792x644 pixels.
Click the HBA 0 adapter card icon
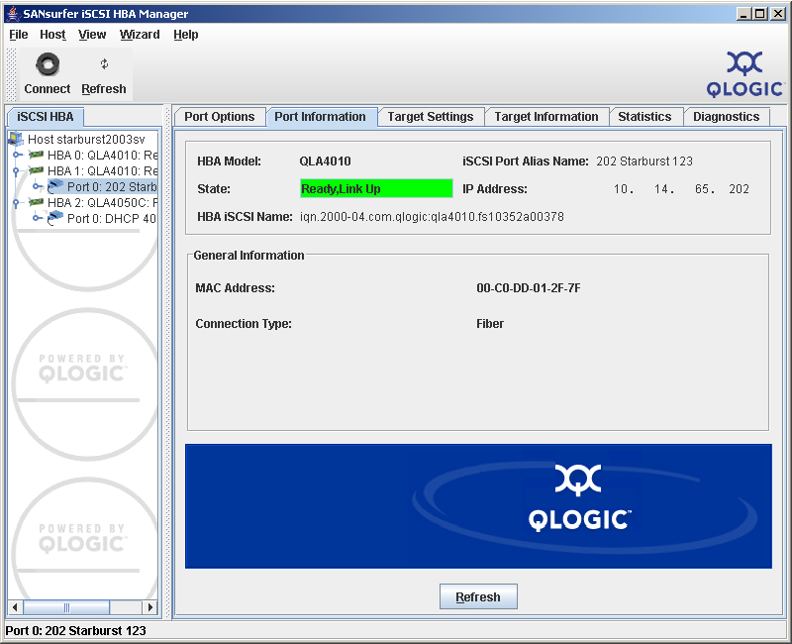pos(36,155)
